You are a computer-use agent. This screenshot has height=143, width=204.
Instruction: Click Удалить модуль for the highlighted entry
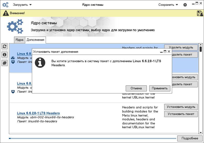coord(181,47)
